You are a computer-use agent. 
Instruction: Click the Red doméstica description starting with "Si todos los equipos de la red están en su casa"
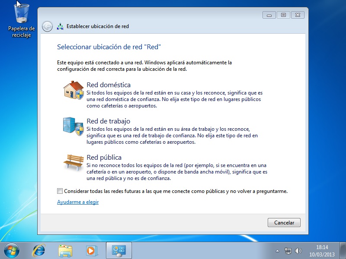[x=175, y=99]
